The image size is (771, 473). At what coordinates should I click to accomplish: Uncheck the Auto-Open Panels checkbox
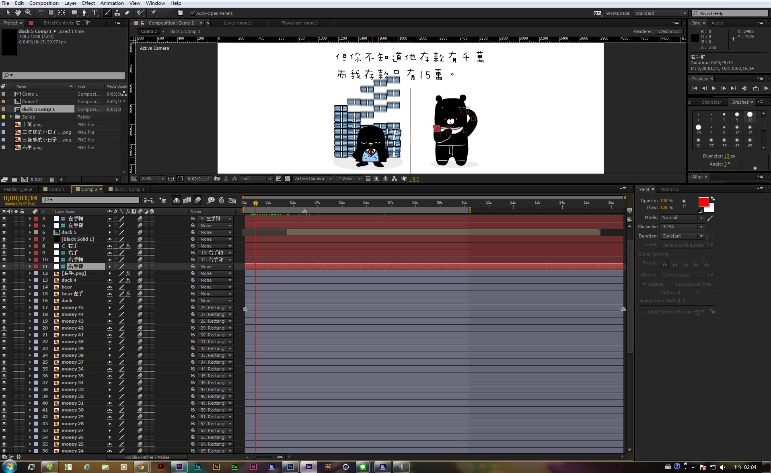[192, 13]
